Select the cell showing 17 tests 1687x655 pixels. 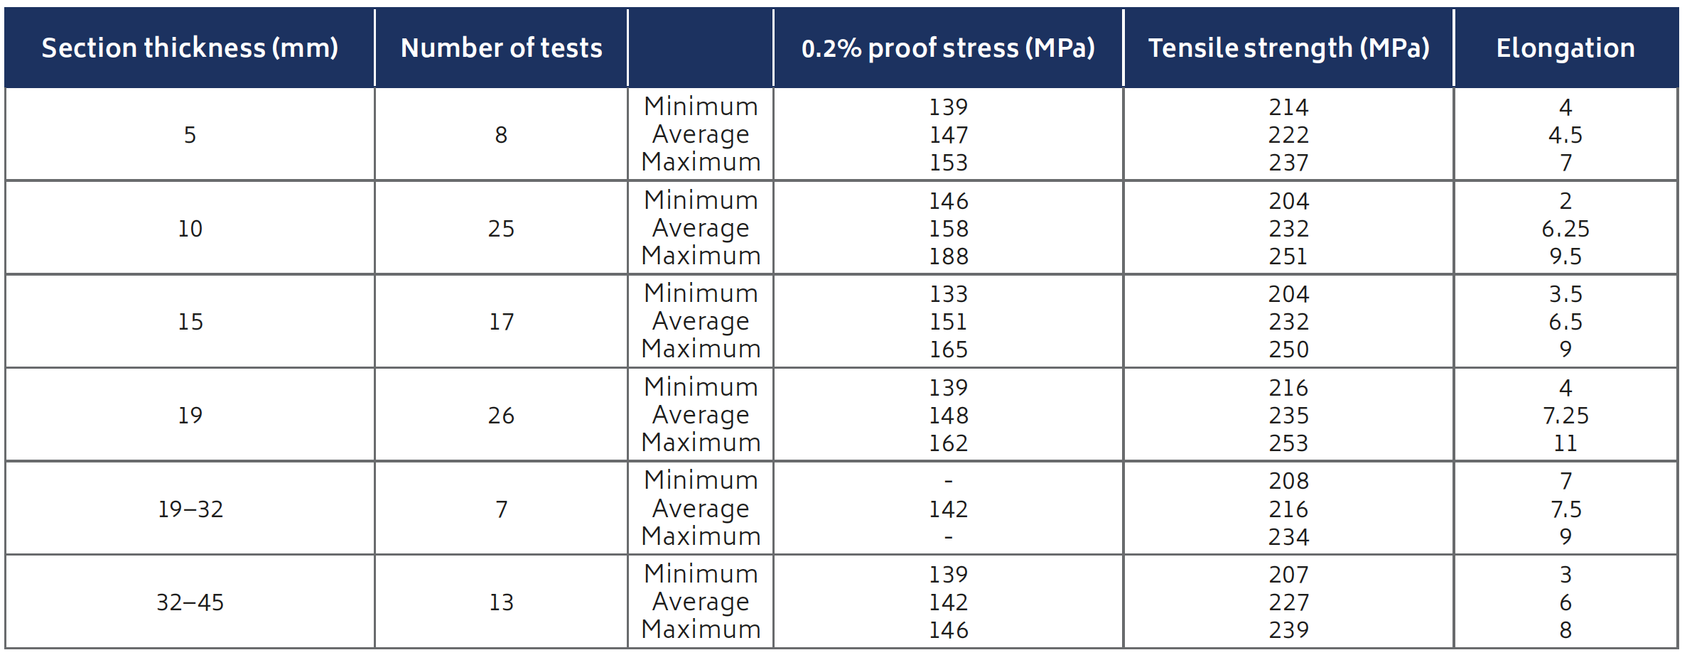click(x=501, y=322)
